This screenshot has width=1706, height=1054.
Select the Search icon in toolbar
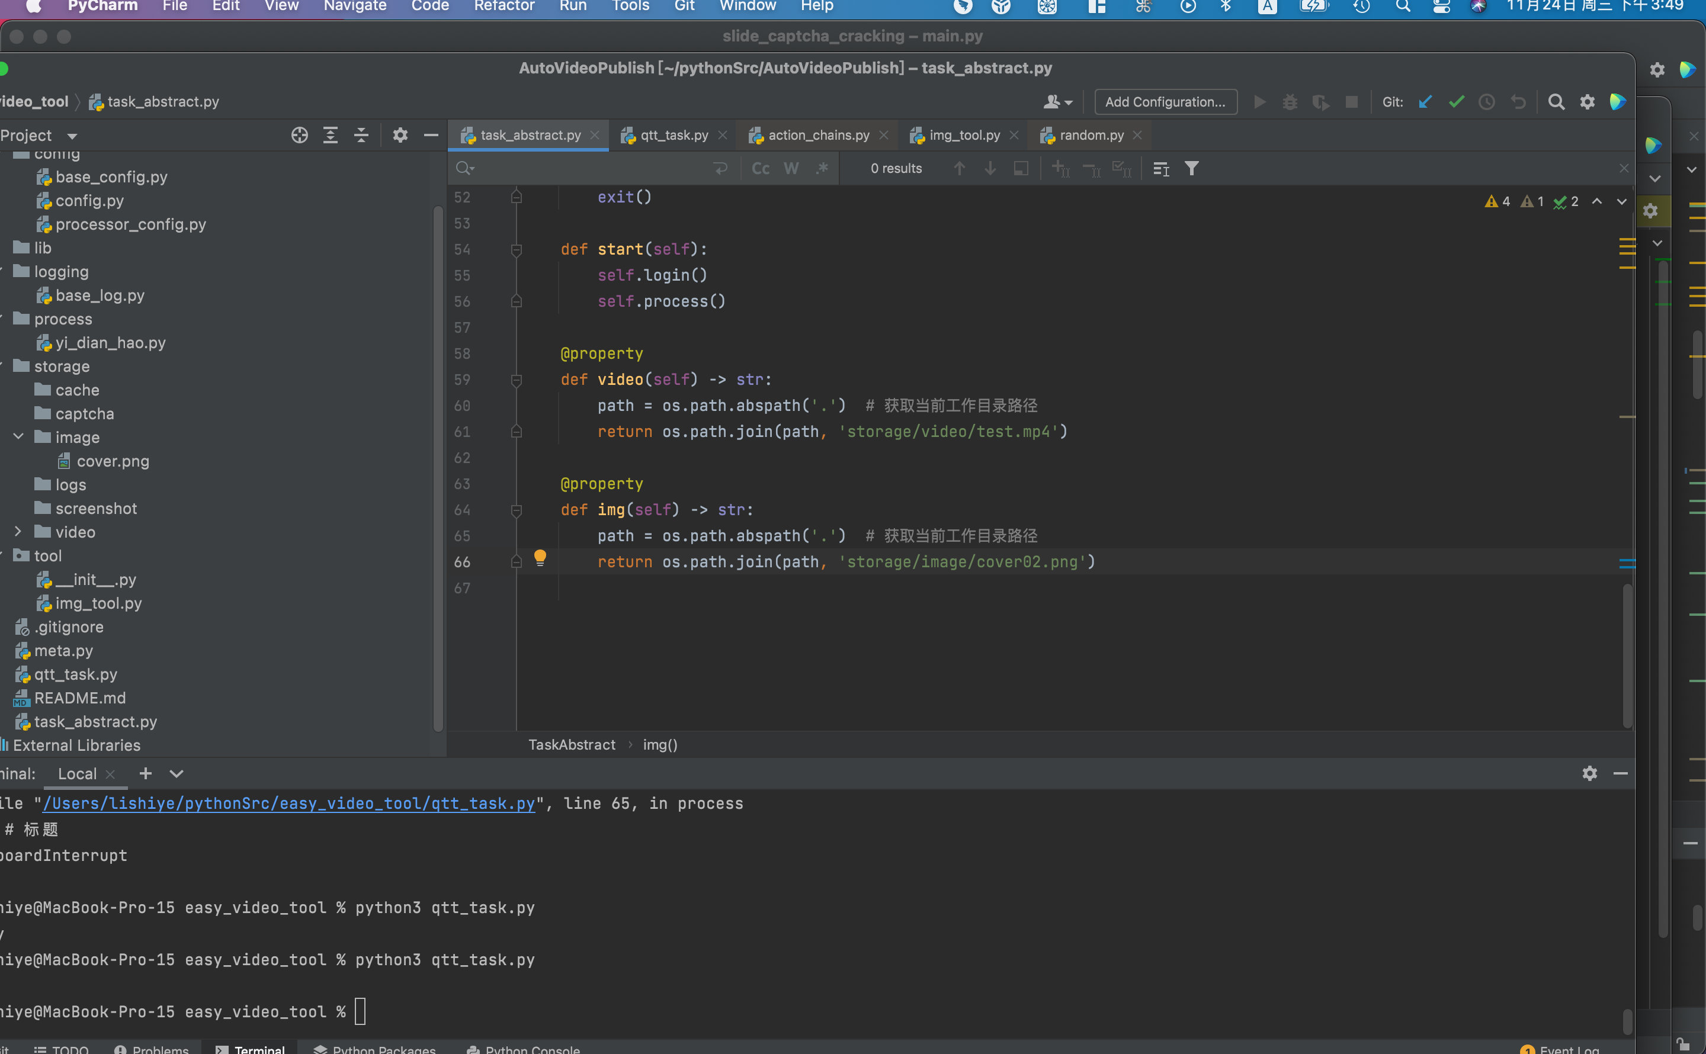tap(1556, 101)
